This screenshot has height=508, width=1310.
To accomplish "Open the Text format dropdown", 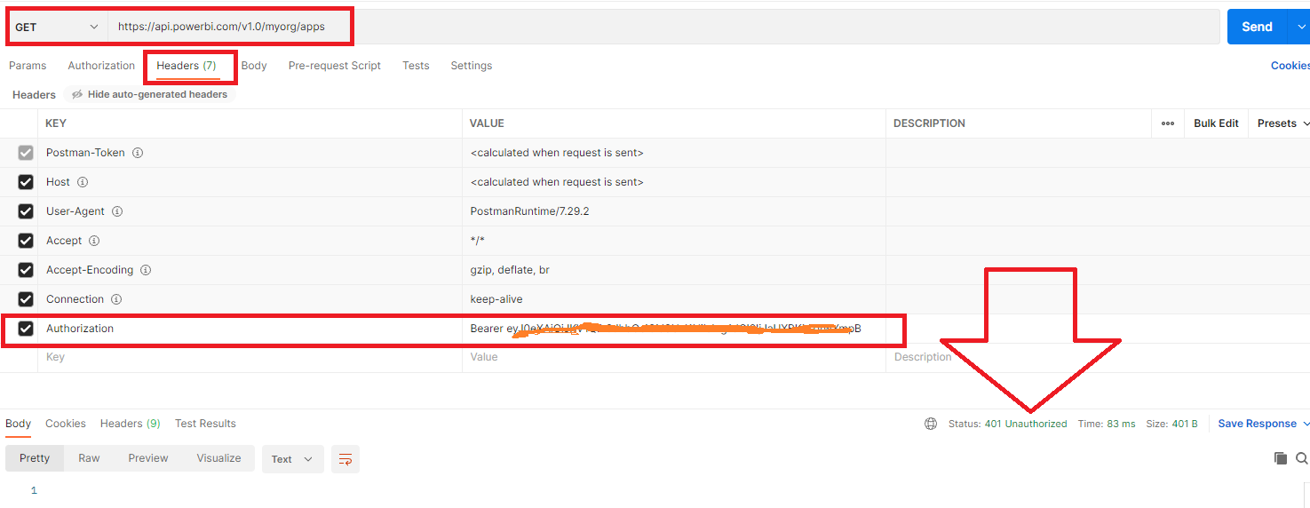I will (x=292, y=459).
